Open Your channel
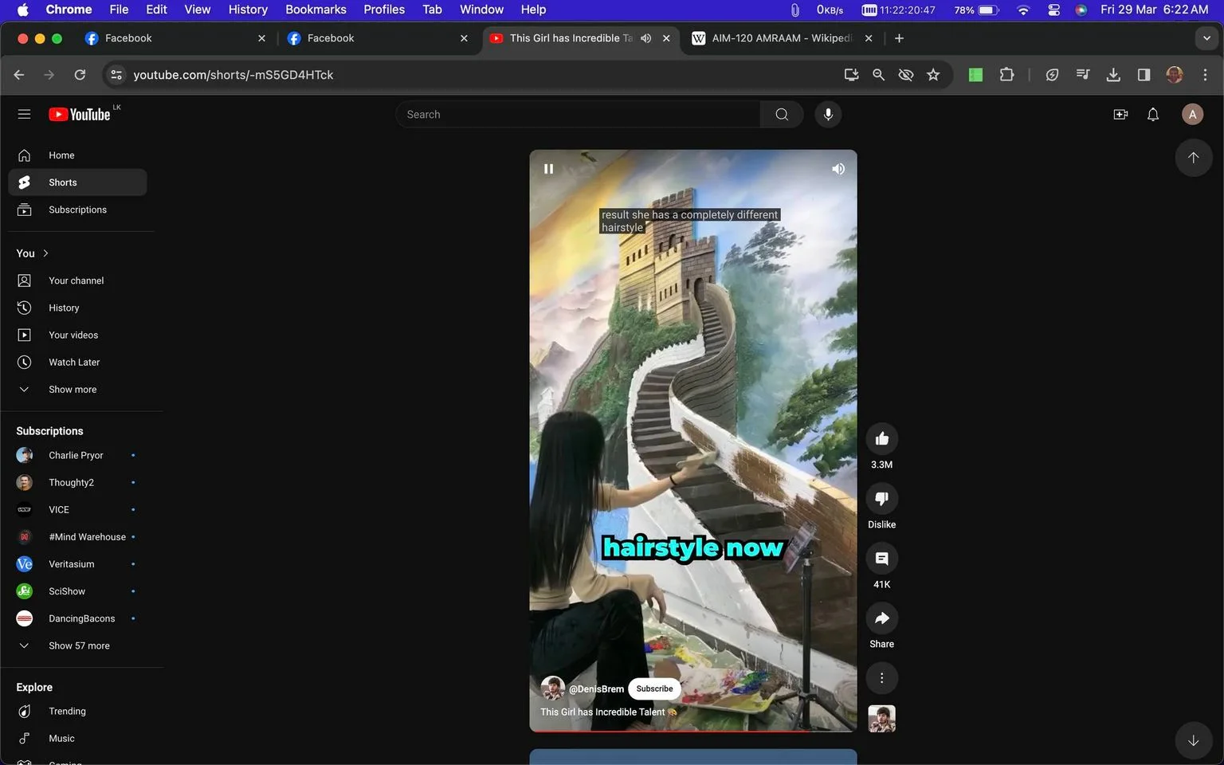This screenshot has width=1224, height=765. [x=77, y=280]
